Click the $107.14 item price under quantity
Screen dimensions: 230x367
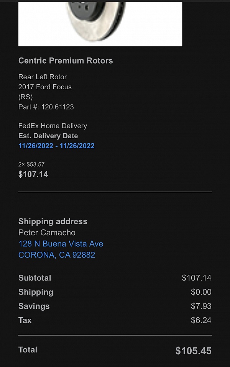[33, 174]
